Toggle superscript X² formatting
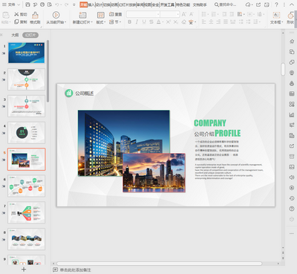 click(168, 22)
